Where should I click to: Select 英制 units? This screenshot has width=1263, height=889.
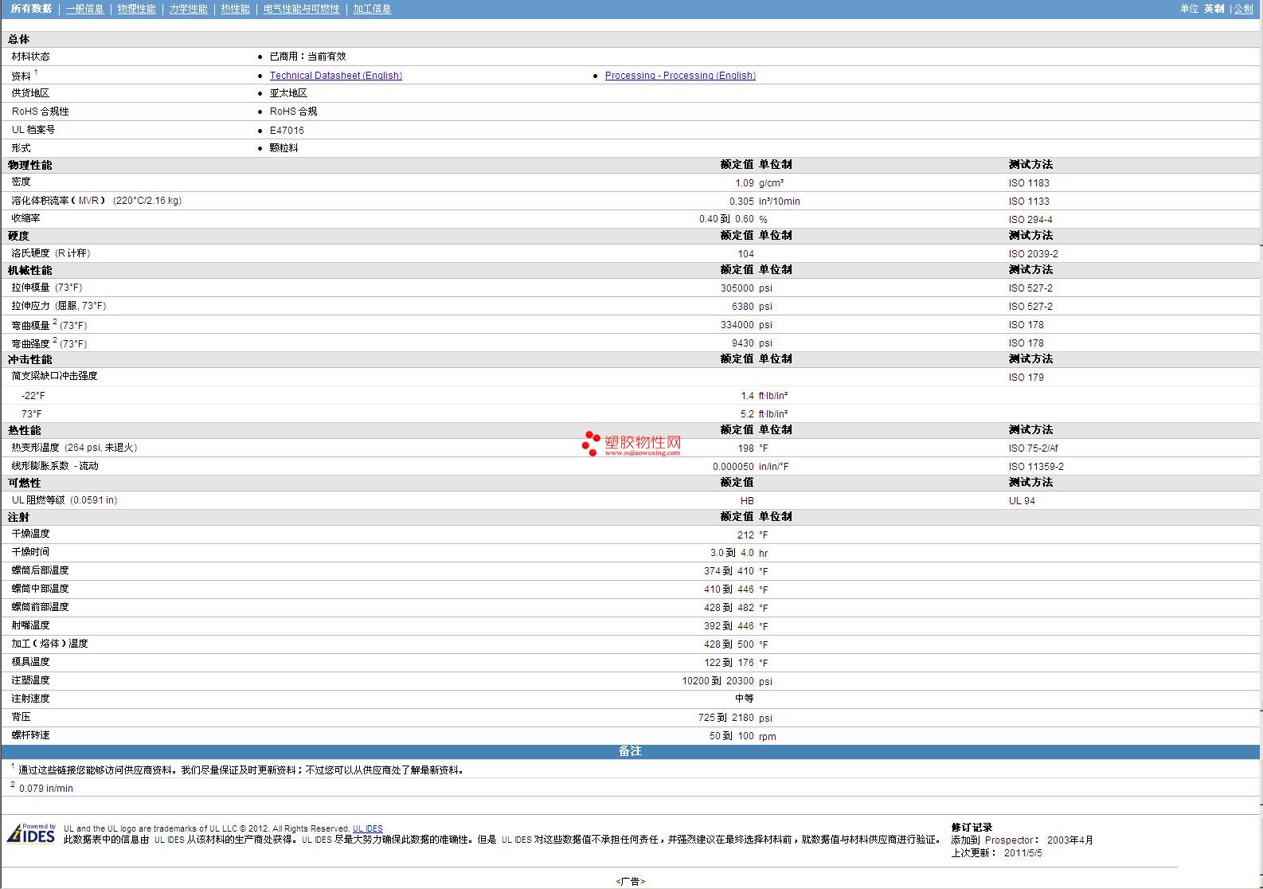tap(1214, 9)
